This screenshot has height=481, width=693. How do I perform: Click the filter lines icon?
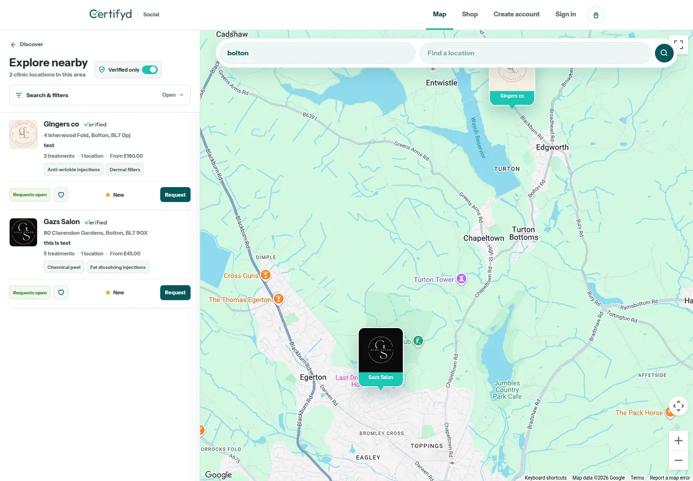(x=19, y=95)
